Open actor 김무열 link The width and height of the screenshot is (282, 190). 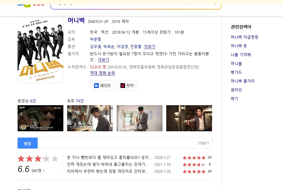95,46
